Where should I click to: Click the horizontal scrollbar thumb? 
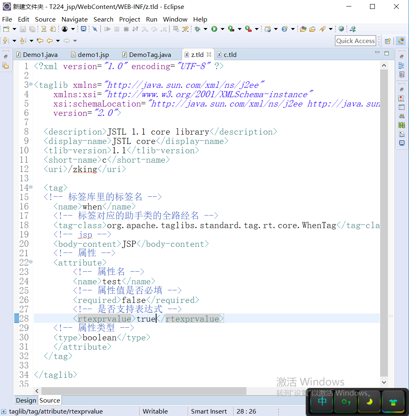[x=144, y=391]
